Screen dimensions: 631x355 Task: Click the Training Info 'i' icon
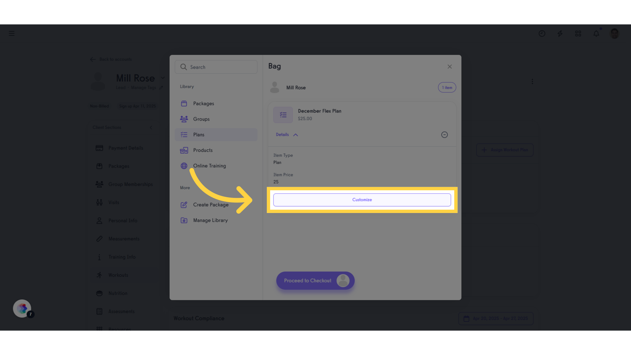tap(99, 257)
